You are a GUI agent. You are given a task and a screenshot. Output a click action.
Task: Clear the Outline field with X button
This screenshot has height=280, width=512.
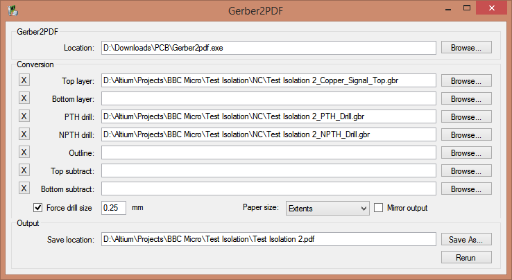(24, 152)
